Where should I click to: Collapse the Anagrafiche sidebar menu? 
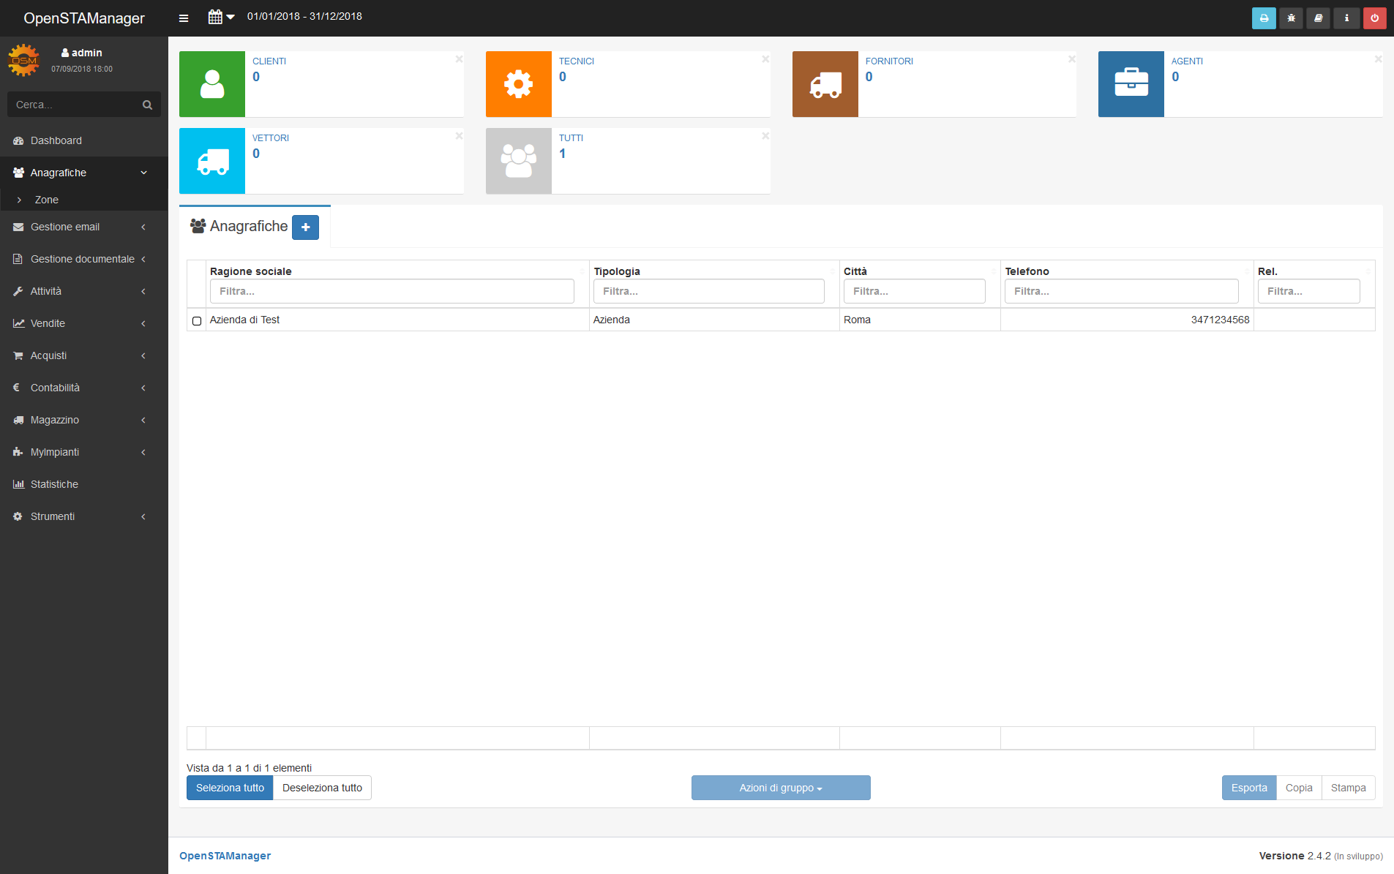[x=84, y=173]
